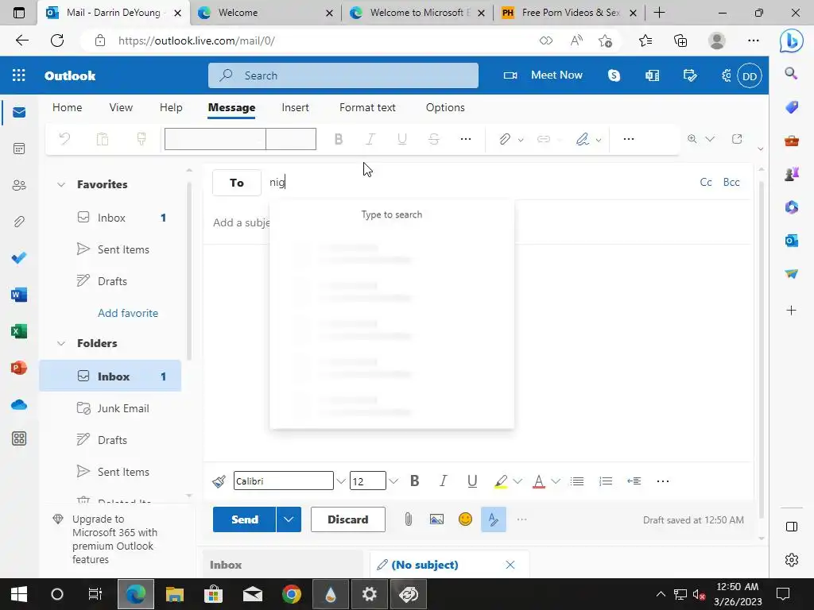Close the (No subject) draft tab
Screen dimensions: 814x610
pos(510,565)
